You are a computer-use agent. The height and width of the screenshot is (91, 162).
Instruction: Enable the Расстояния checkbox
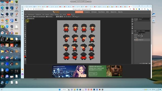coord(47,17)
